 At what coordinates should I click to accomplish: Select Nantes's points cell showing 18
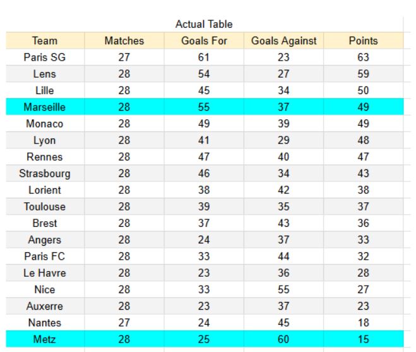tap(363, 323)
